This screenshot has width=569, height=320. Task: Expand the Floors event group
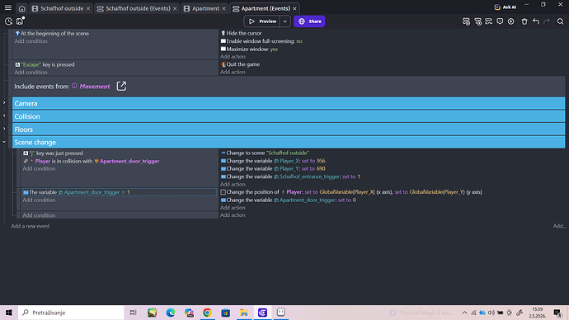tap(4, 129)
